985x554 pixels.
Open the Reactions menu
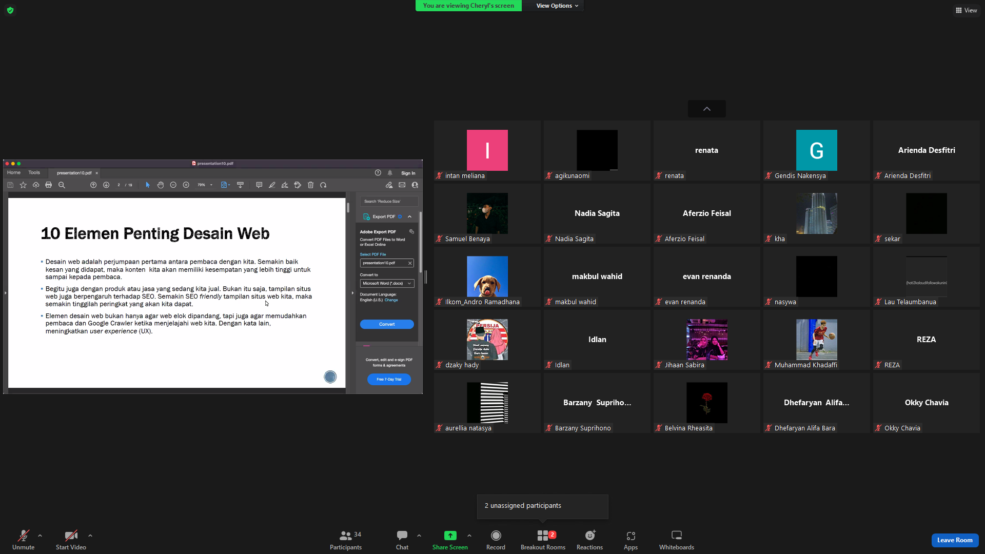[x=589, y=540]
